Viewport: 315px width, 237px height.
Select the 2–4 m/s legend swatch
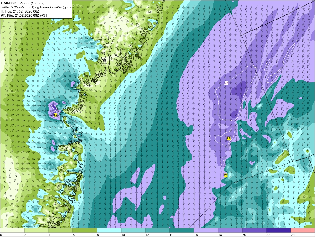pyautogui.click(x=36, y=230)
